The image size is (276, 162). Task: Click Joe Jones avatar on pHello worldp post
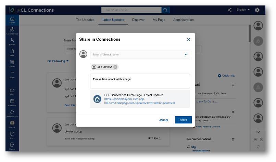pos(57,128)
